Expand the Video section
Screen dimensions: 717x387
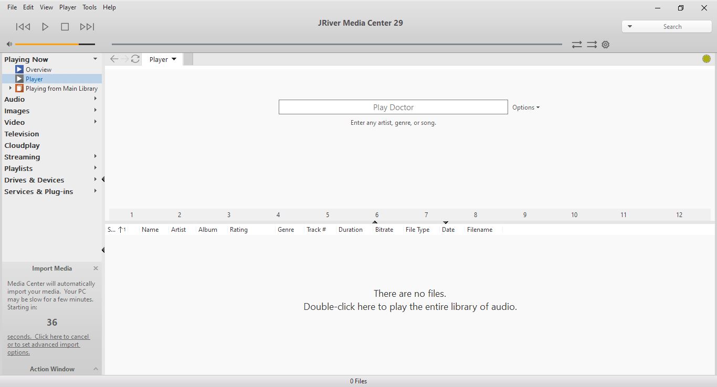click(x=95, y=122)
